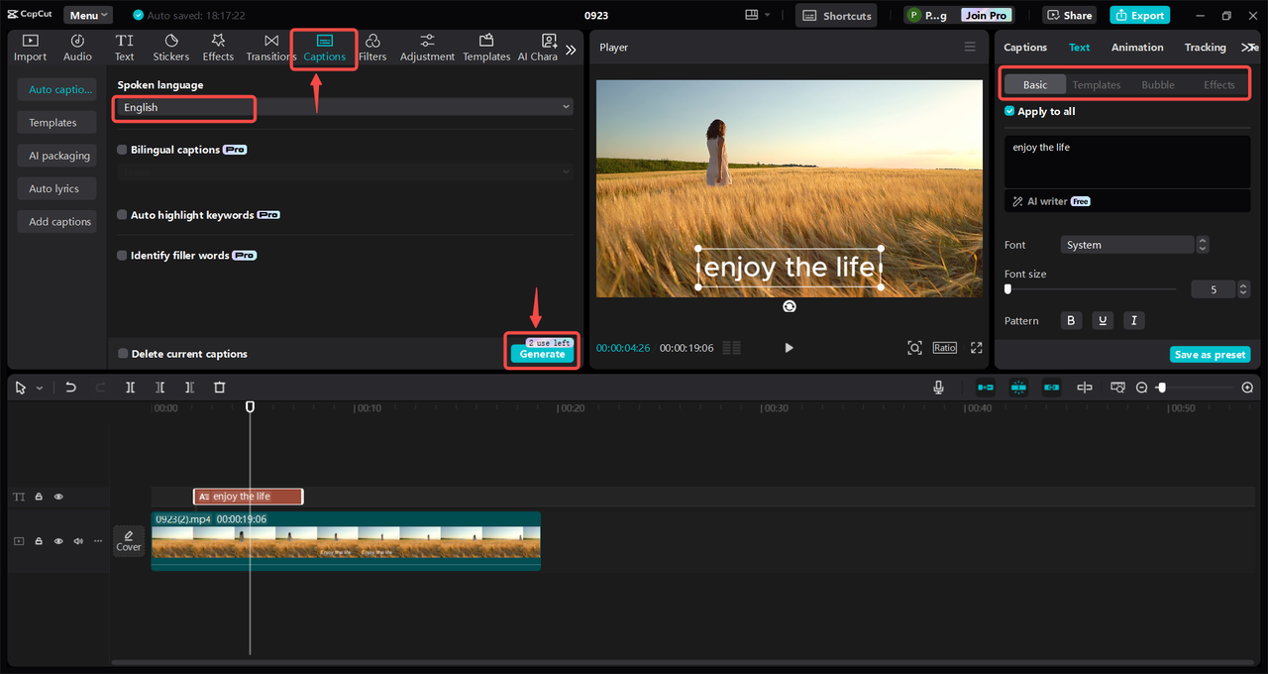Screen dimensions: 1268x674
Task: Switch to the Animation tab
Action: point(1137,48)
